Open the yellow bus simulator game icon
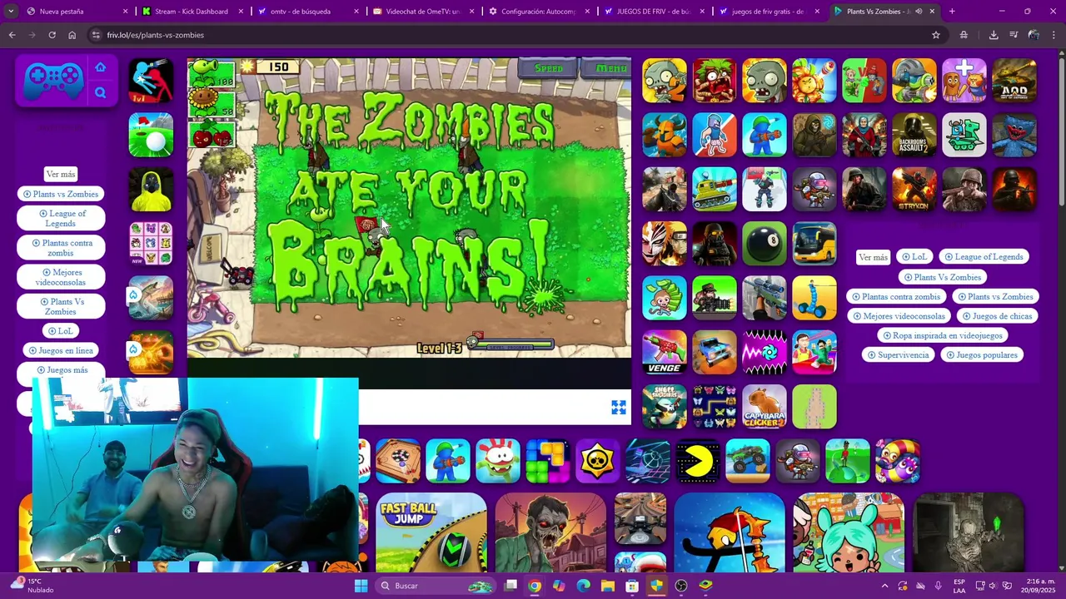Screen dimensions: 1066x599 point(814,243)
